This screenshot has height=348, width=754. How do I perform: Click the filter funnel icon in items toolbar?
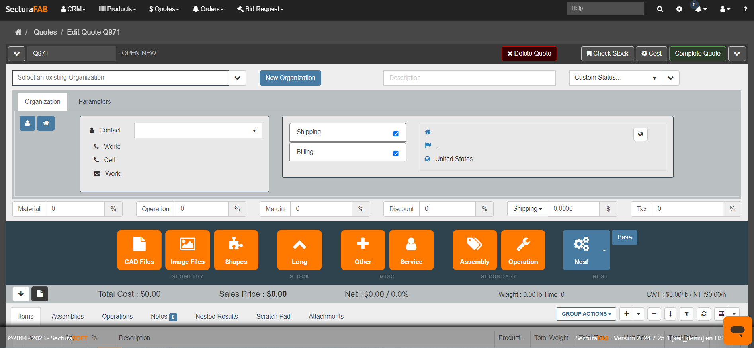[x=686, y=314]
